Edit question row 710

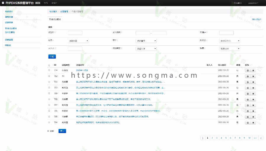pos(248,88)
